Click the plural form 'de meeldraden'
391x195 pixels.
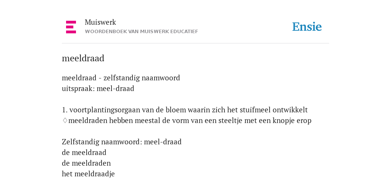(x=86, y=163)
